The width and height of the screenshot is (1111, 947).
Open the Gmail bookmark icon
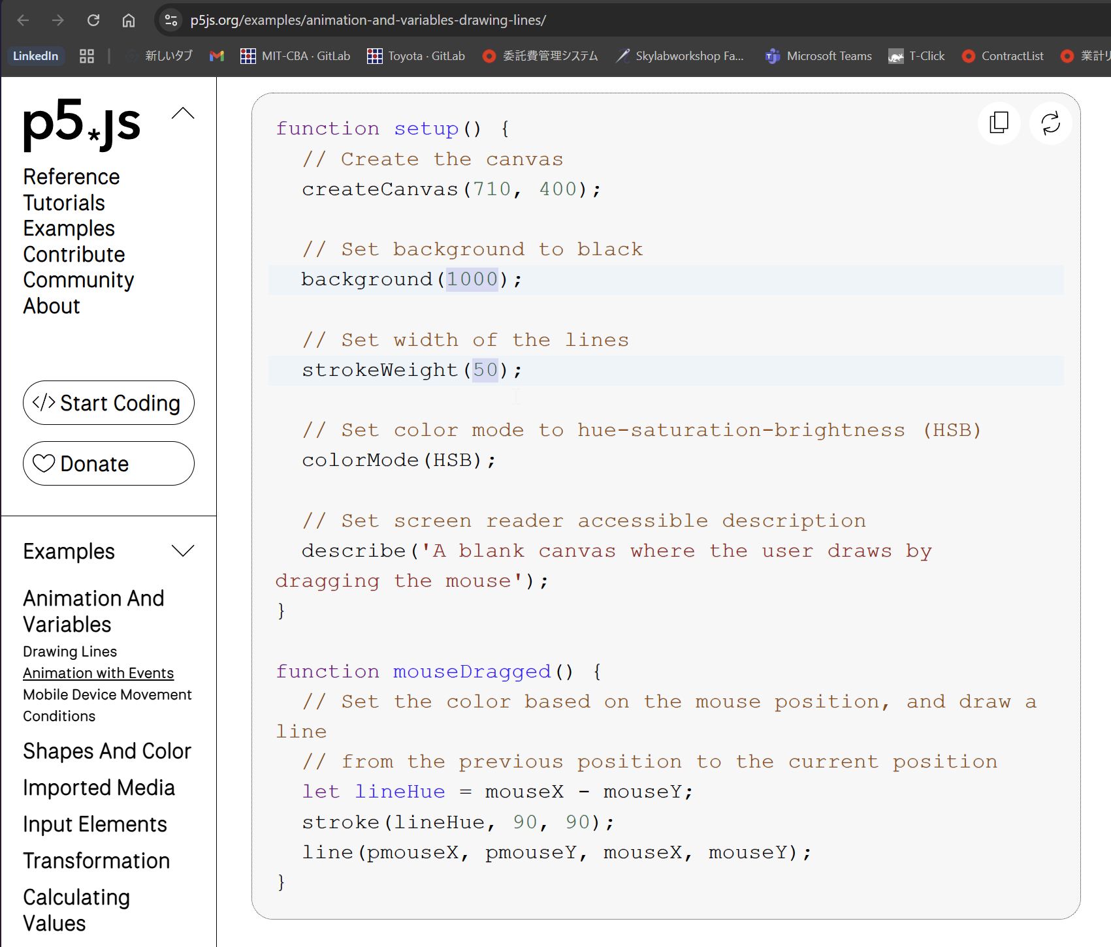click(217, 56)
